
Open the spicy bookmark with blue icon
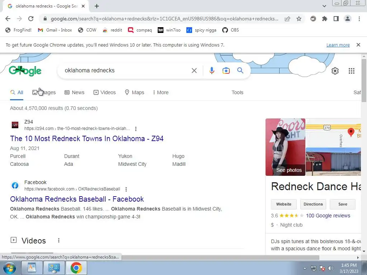pyautogui.click(x=201, y=30)
